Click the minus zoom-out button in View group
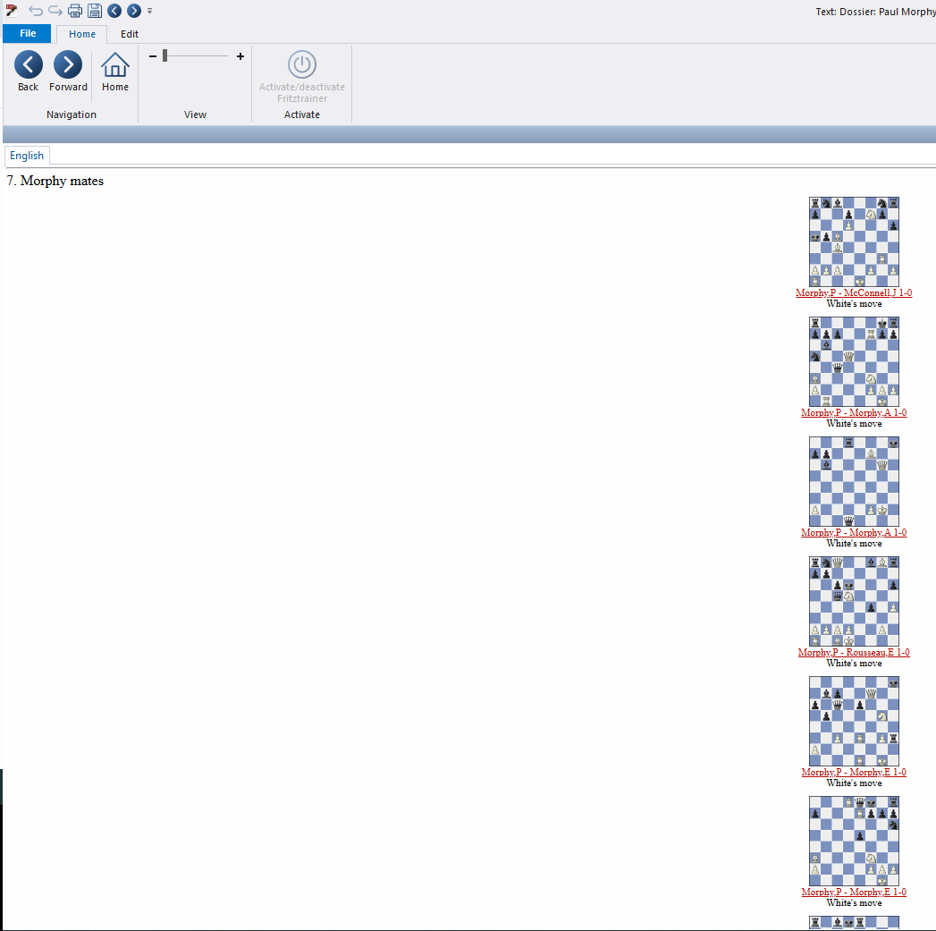Viewport: 936px width, 931px height. click(x=153, y=56)
